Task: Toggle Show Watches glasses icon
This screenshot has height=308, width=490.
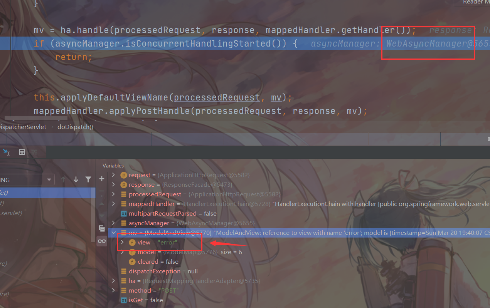Action: point(102,241)
